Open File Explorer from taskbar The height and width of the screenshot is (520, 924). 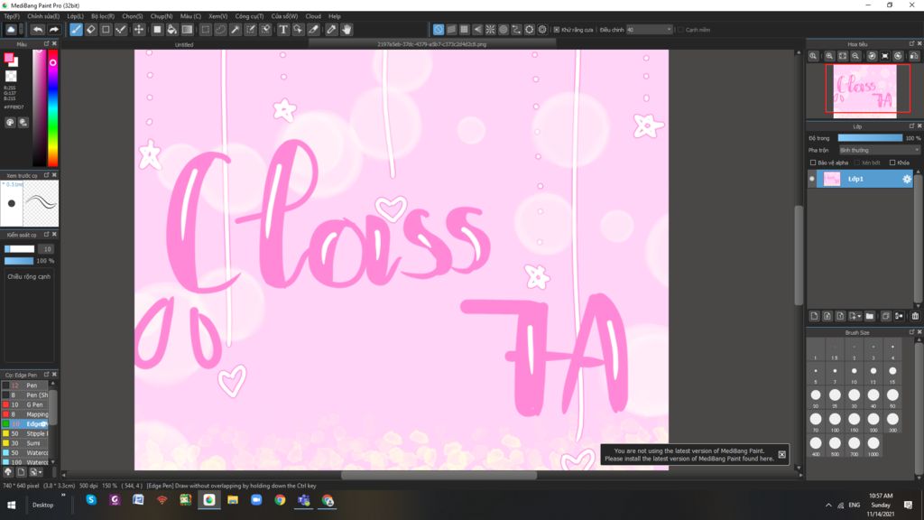pos(233,500)
